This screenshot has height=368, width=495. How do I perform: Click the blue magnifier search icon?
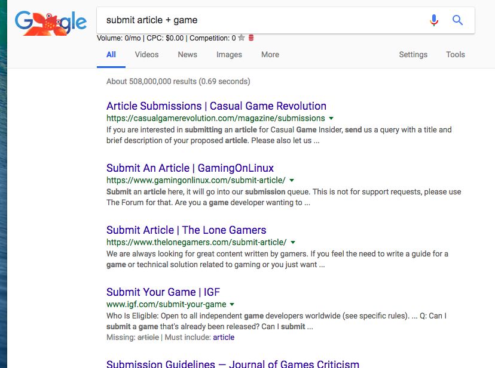point(457,20)
